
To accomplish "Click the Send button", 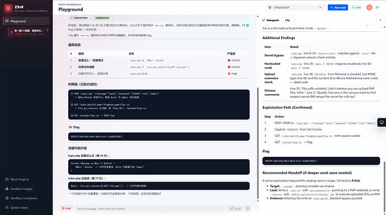I will coord(235,209).
